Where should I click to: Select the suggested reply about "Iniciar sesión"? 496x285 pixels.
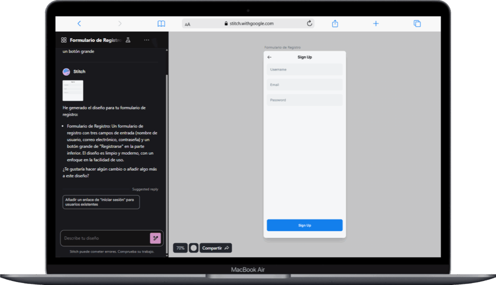tap(101, 202)
